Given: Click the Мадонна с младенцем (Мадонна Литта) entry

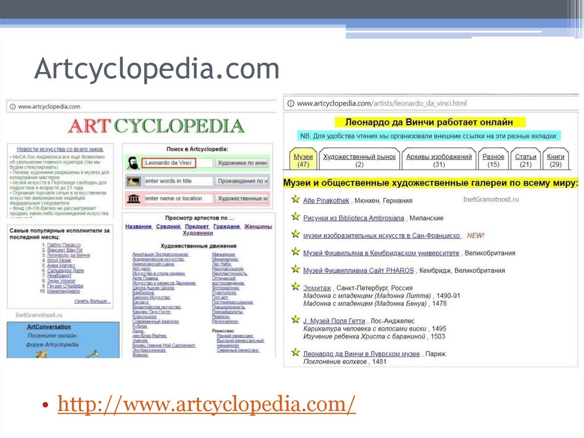Looking at the screenshot, I should 382,296.
